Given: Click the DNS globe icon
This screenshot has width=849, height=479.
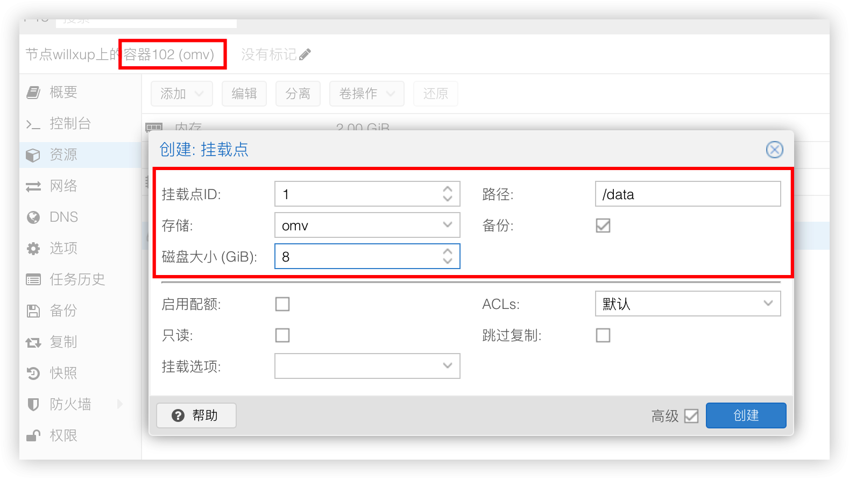Looking at the screenshot, I should [33, 217].
